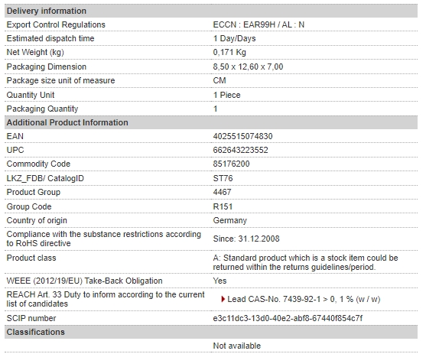The height and width of the screenshot is (354, 439).
Task: Select the Since: 31.12.2008 value
Action: point(246,239)
